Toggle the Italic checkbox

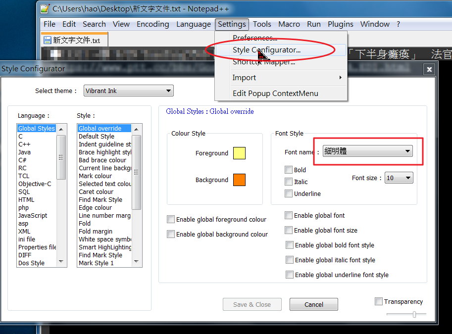(289, 182)
